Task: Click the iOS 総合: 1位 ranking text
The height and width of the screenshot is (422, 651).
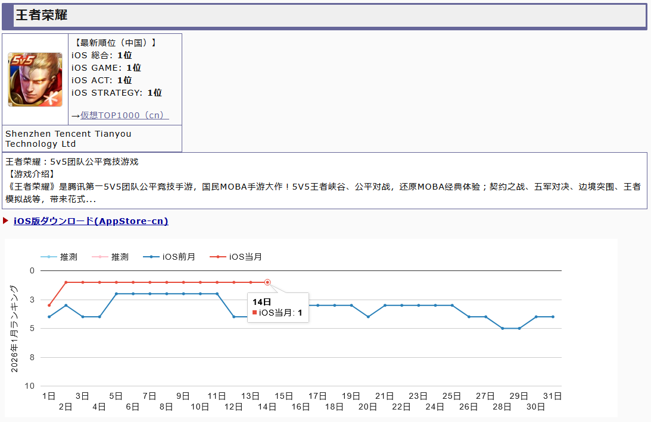Action: pyautogui.click(x=102, y=55)
